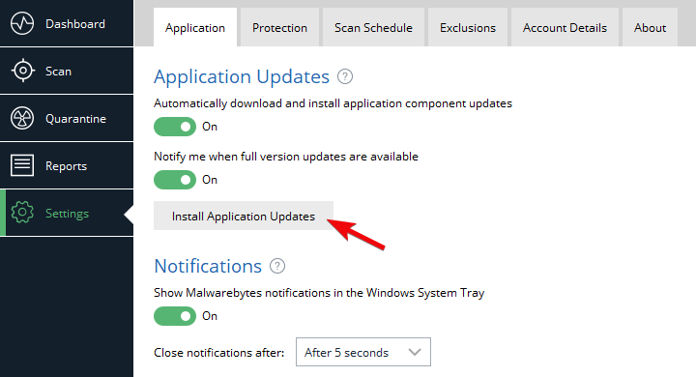Switch to the Protection tab
696x377 pixels.
[x=279, y=27]
